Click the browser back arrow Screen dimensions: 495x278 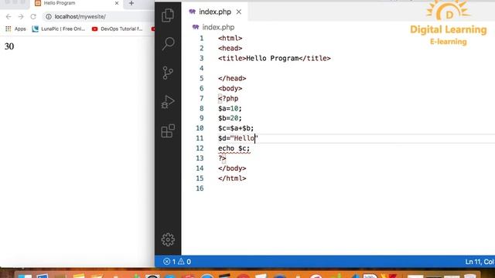pos(9,16)
